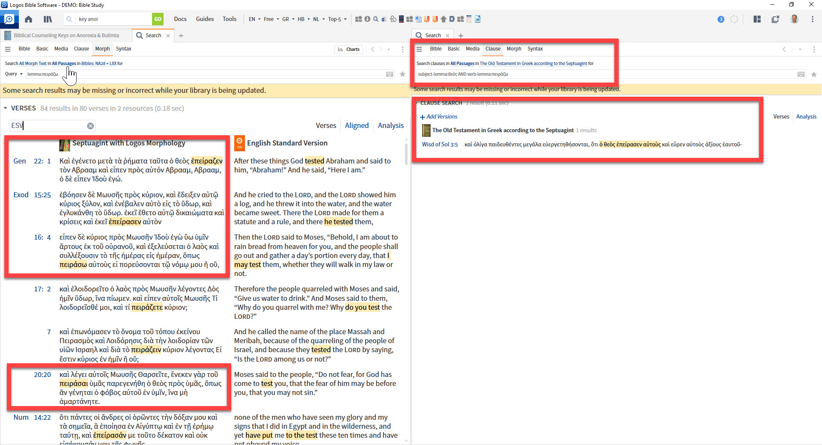This screenshot has height=445, width=822.
Task: Click the second orange U shortcut icon
Action: [435, 19]
